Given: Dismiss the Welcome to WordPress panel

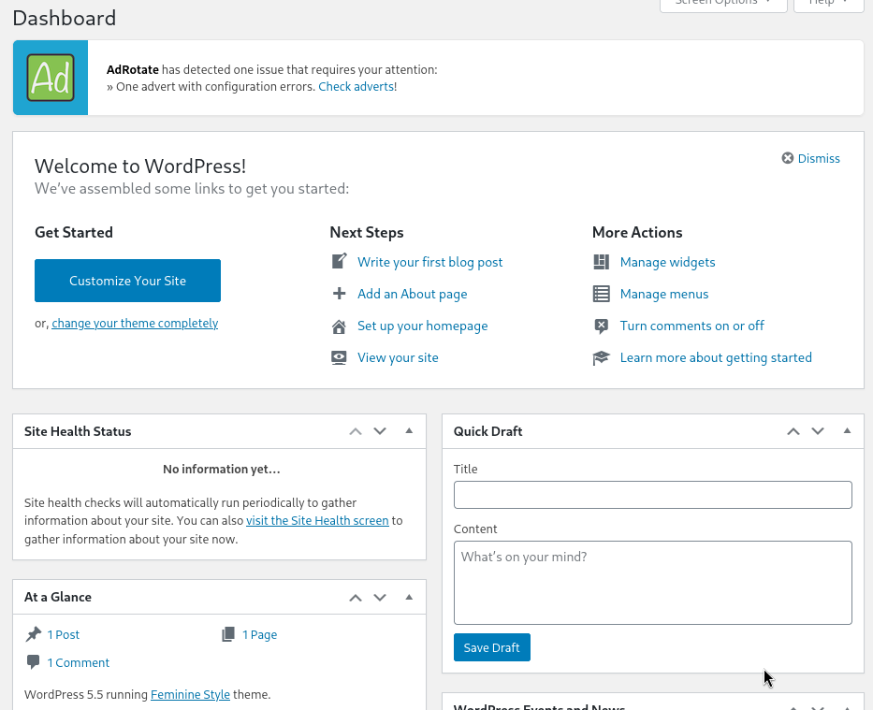Looking at the screenshot, I should tap(810, 158).
